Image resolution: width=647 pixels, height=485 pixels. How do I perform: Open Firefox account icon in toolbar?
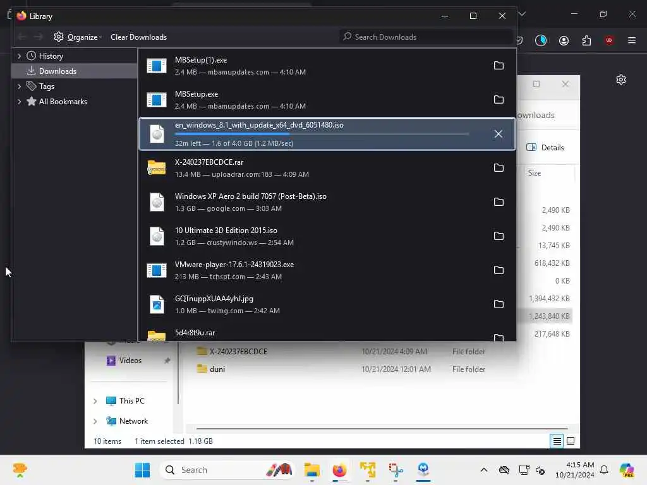point(564,40)
